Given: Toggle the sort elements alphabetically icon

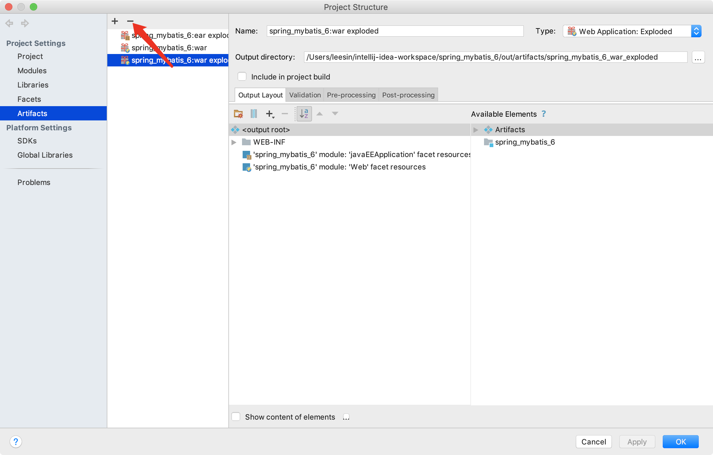Looking at the screenshot, I should 304,114.
